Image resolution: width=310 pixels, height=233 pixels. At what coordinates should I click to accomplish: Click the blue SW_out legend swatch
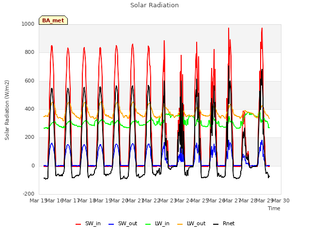click(x=111, y=224)
